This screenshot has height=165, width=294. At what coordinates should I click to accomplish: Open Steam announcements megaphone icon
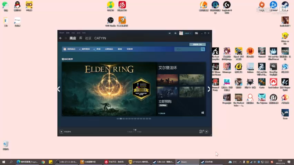click(169, 33)
